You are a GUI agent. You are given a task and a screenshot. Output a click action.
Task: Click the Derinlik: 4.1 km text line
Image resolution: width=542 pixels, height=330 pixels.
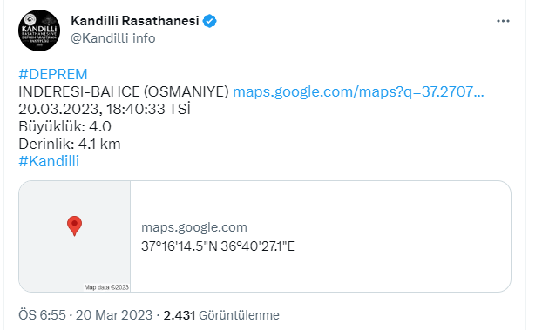tap(70, 144)
